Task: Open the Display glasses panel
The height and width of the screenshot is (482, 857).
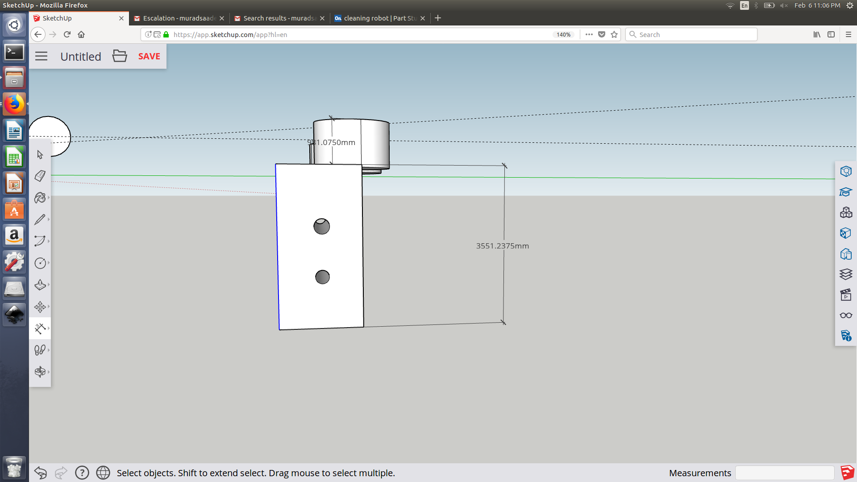Action: (x=846, y=316)
